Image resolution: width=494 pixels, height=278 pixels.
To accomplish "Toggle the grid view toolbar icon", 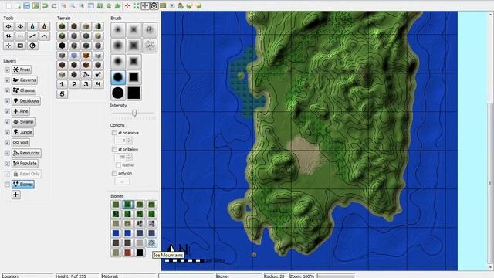I will coord(145,5).
